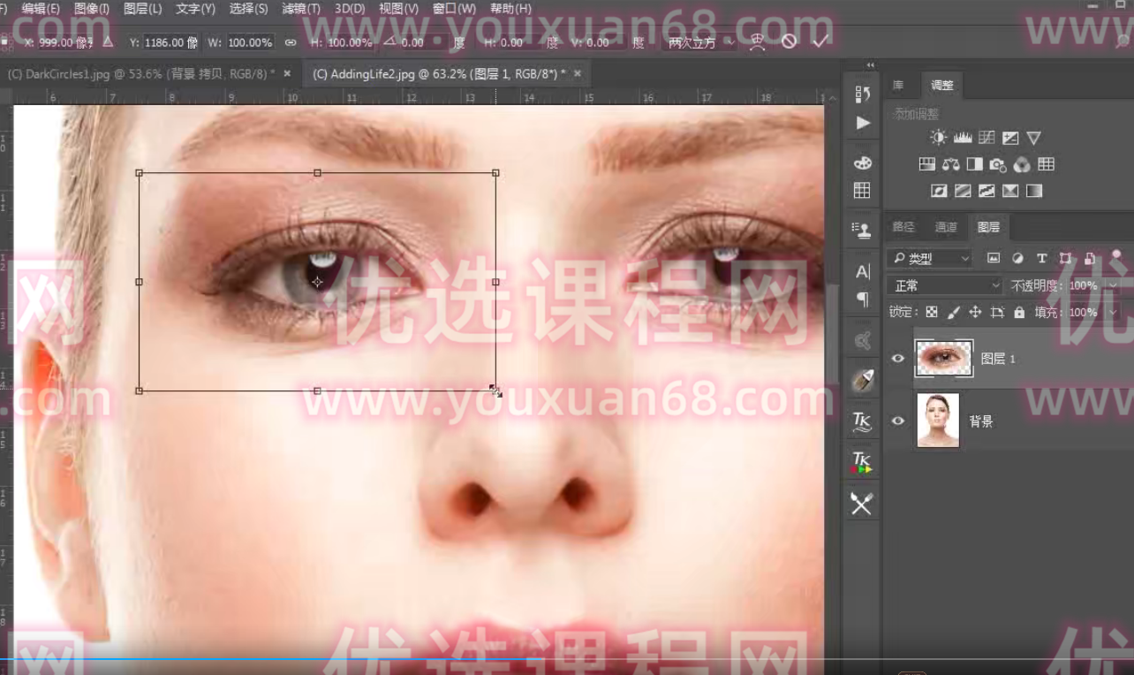1134x675 pixels.
Task: Switch to the 通道 channels tab
Action: (946, 227)
